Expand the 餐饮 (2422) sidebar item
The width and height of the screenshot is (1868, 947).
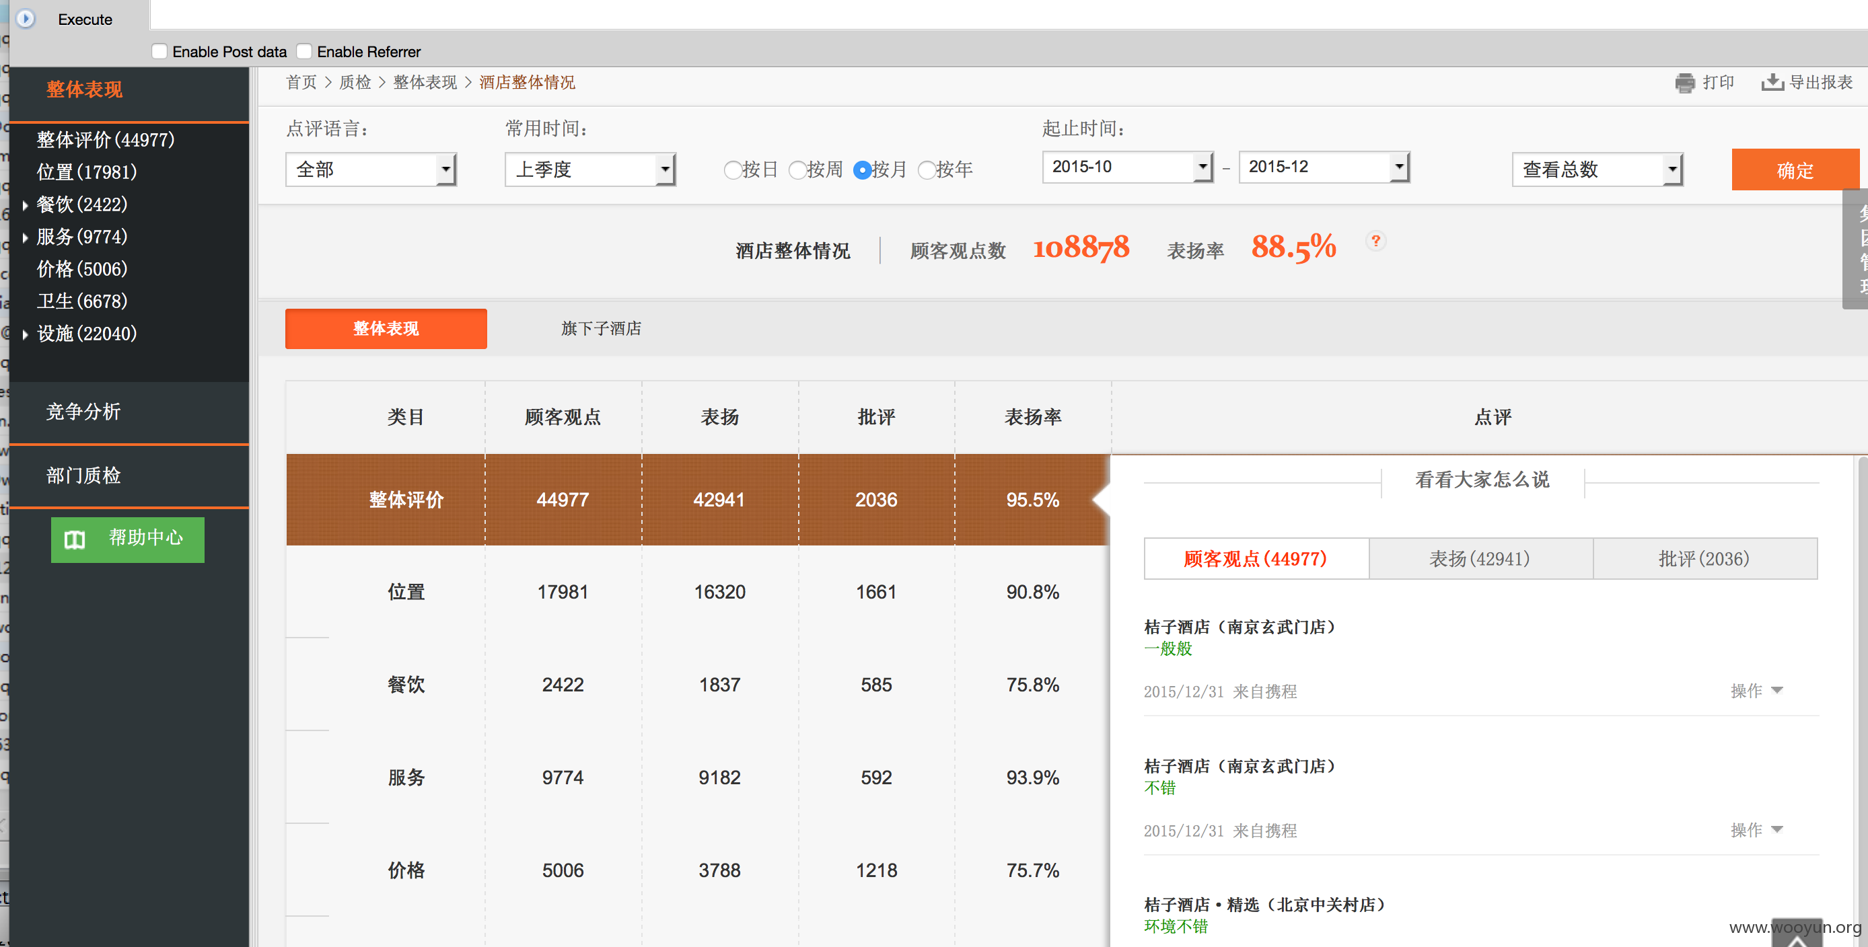(x=26, y=205)
